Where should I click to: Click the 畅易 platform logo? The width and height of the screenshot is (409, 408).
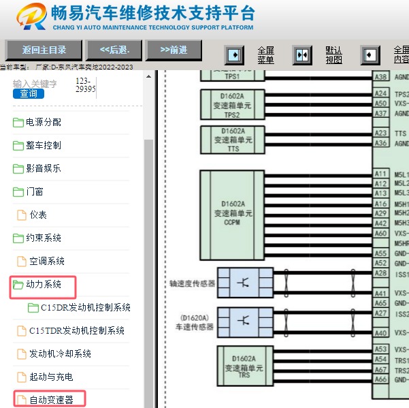(x=31, y=17)
